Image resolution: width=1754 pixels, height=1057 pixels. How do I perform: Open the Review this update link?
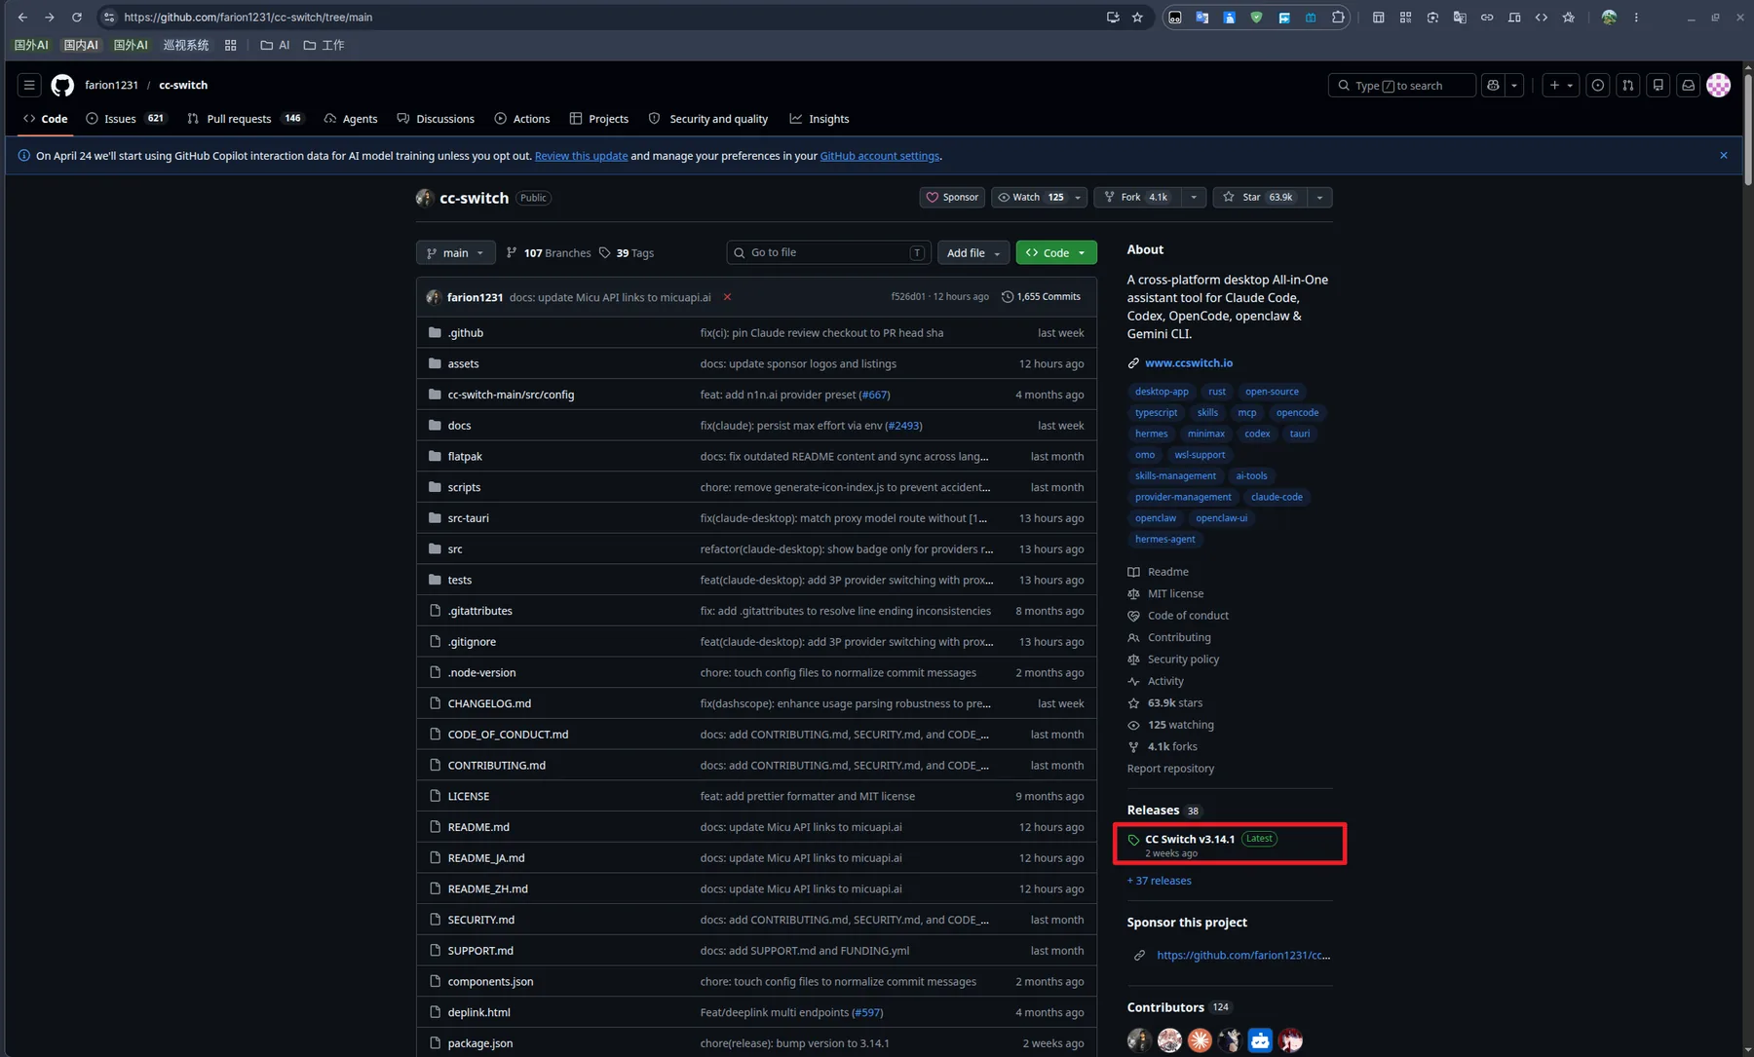click(x=581, y=156)
